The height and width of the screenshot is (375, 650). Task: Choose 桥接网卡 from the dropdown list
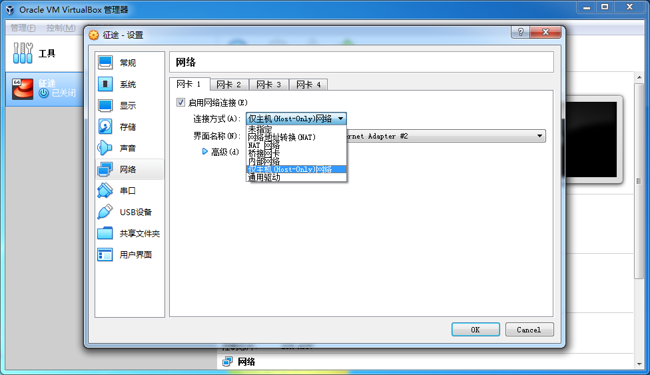click(x=264, y=153)
